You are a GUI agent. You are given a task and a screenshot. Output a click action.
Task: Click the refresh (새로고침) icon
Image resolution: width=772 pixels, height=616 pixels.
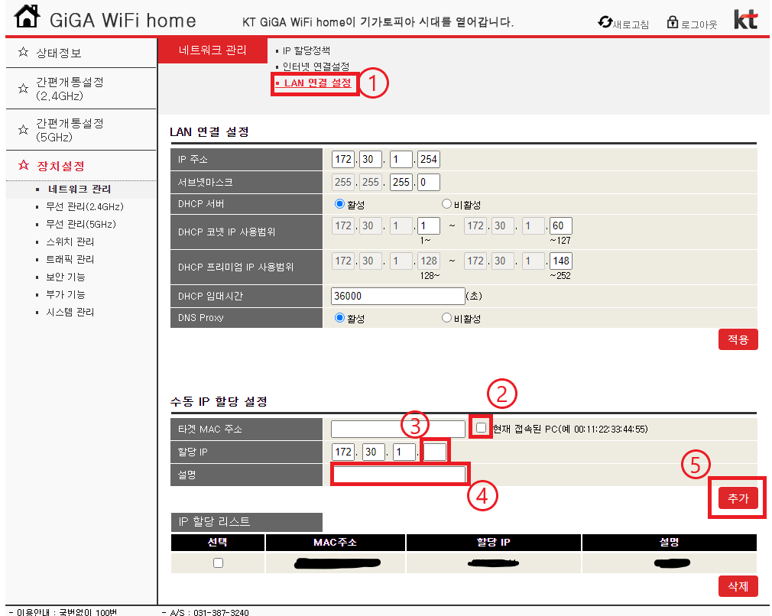[605, 22]
